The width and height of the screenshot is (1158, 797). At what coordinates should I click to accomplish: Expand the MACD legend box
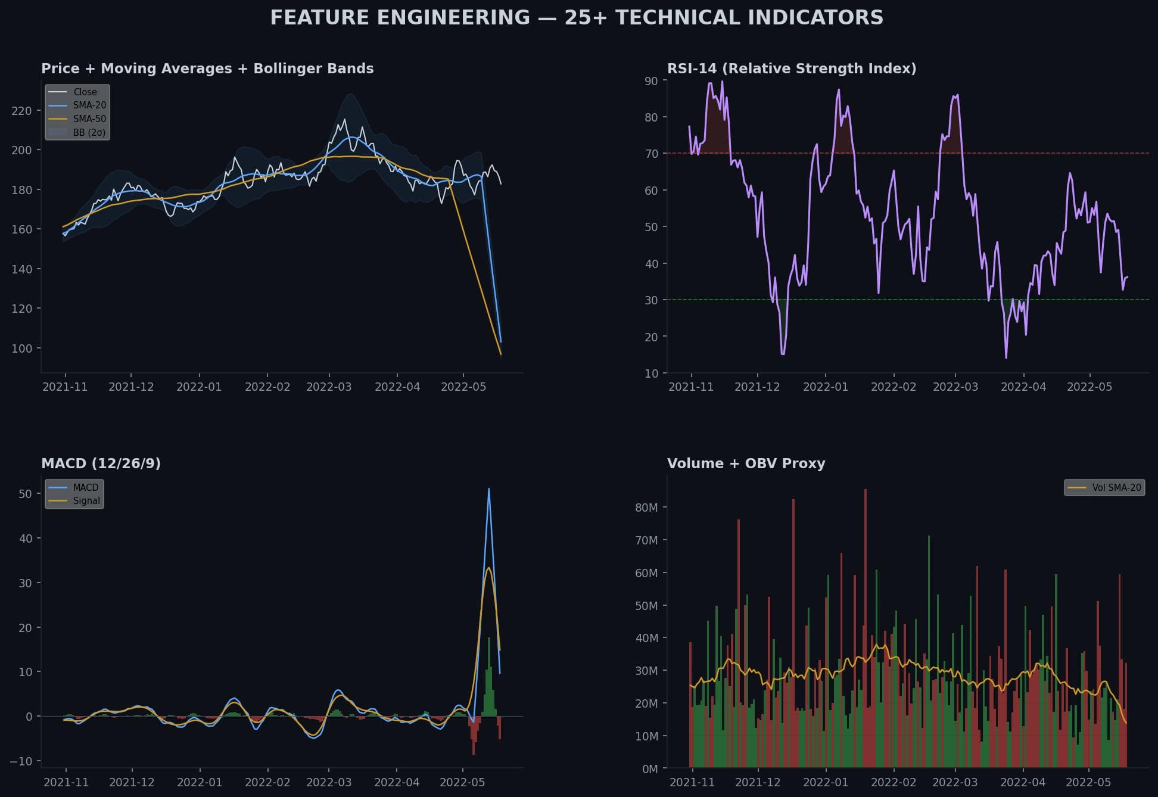74,494
